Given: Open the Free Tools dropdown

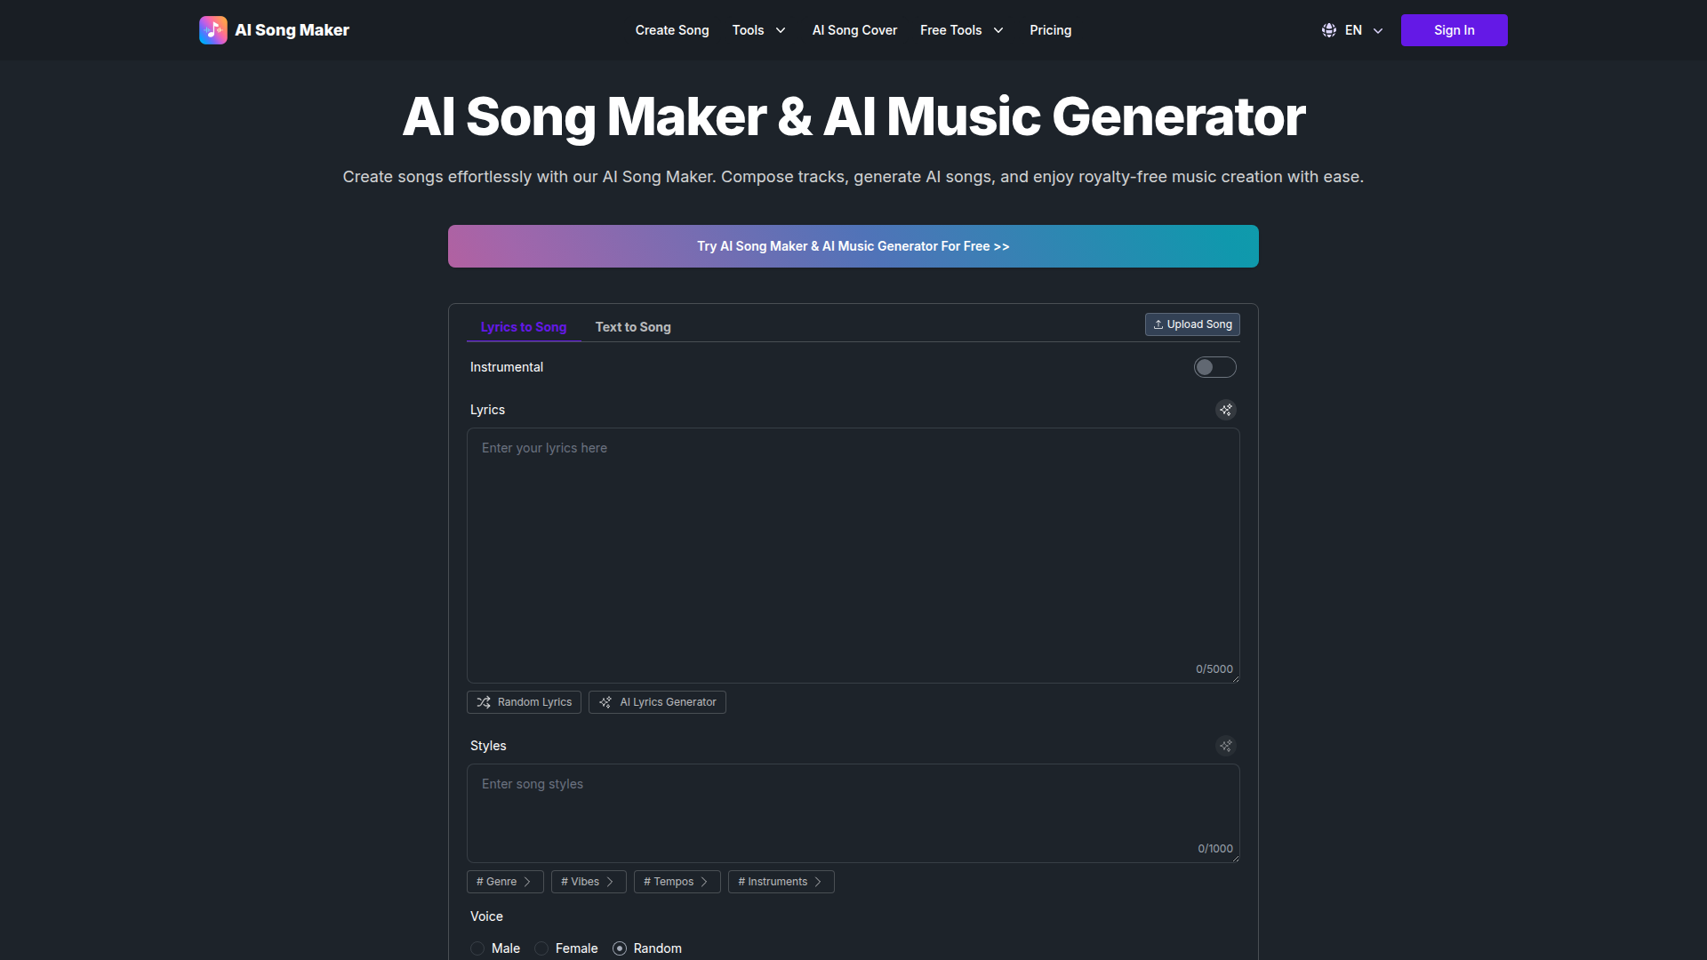Looking at the screenshot, I should coord(961,30).
